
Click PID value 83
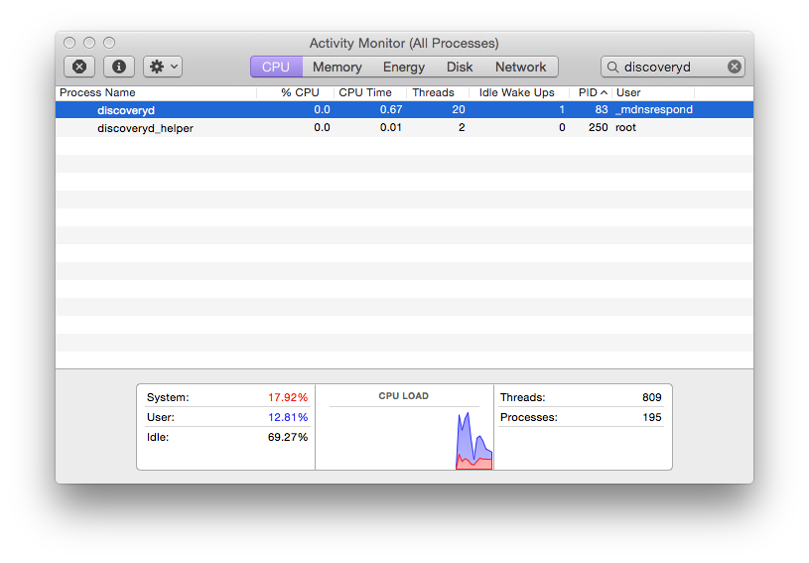coord(602,110)
